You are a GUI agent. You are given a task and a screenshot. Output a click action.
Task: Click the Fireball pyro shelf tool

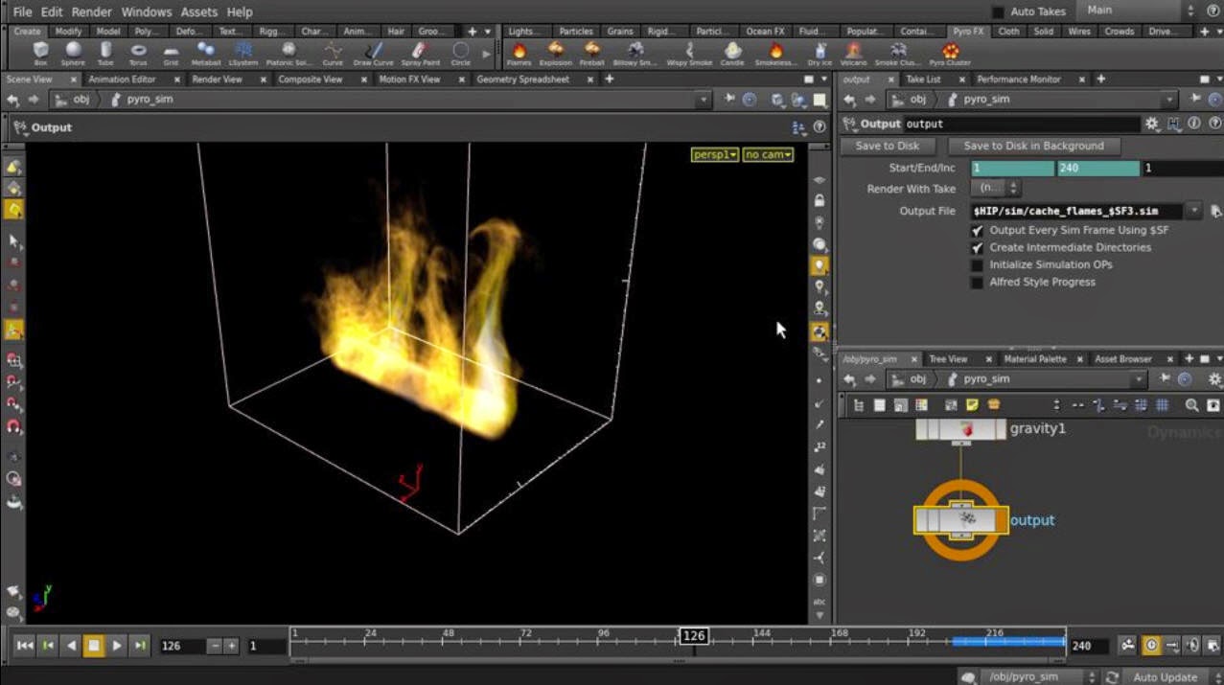tap(592, 53)
